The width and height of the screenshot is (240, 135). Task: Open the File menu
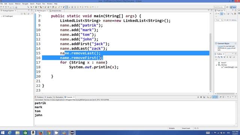tap(1, 4)
